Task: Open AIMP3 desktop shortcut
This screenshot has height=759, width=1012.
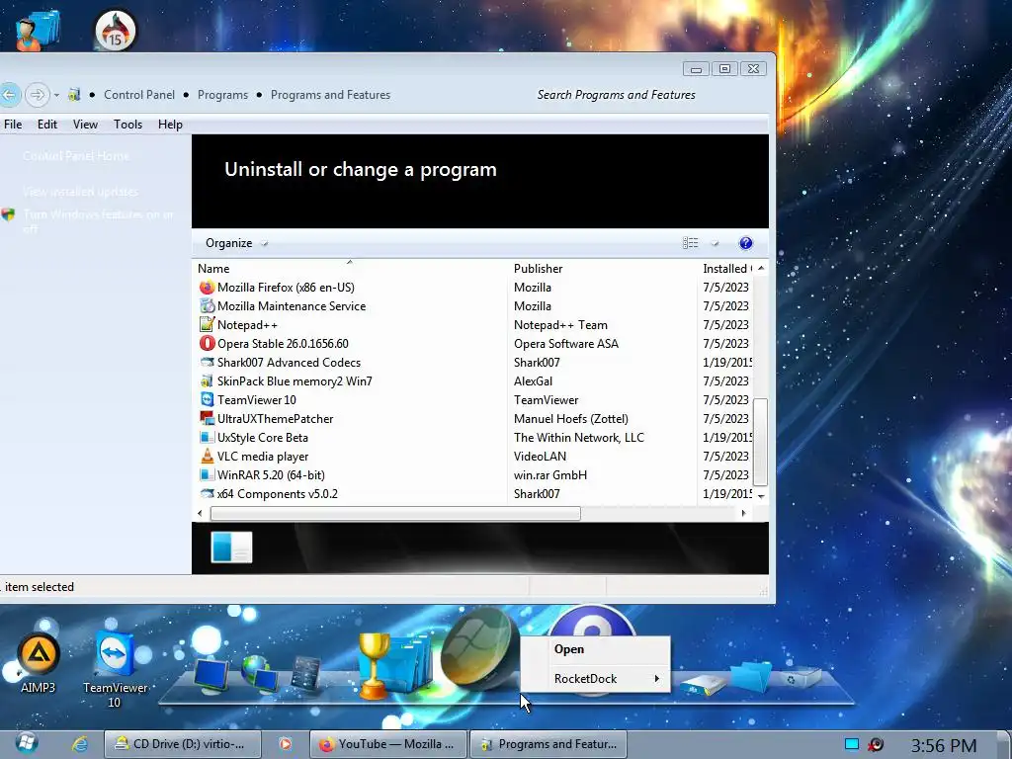Action: [x=38, y=663]
